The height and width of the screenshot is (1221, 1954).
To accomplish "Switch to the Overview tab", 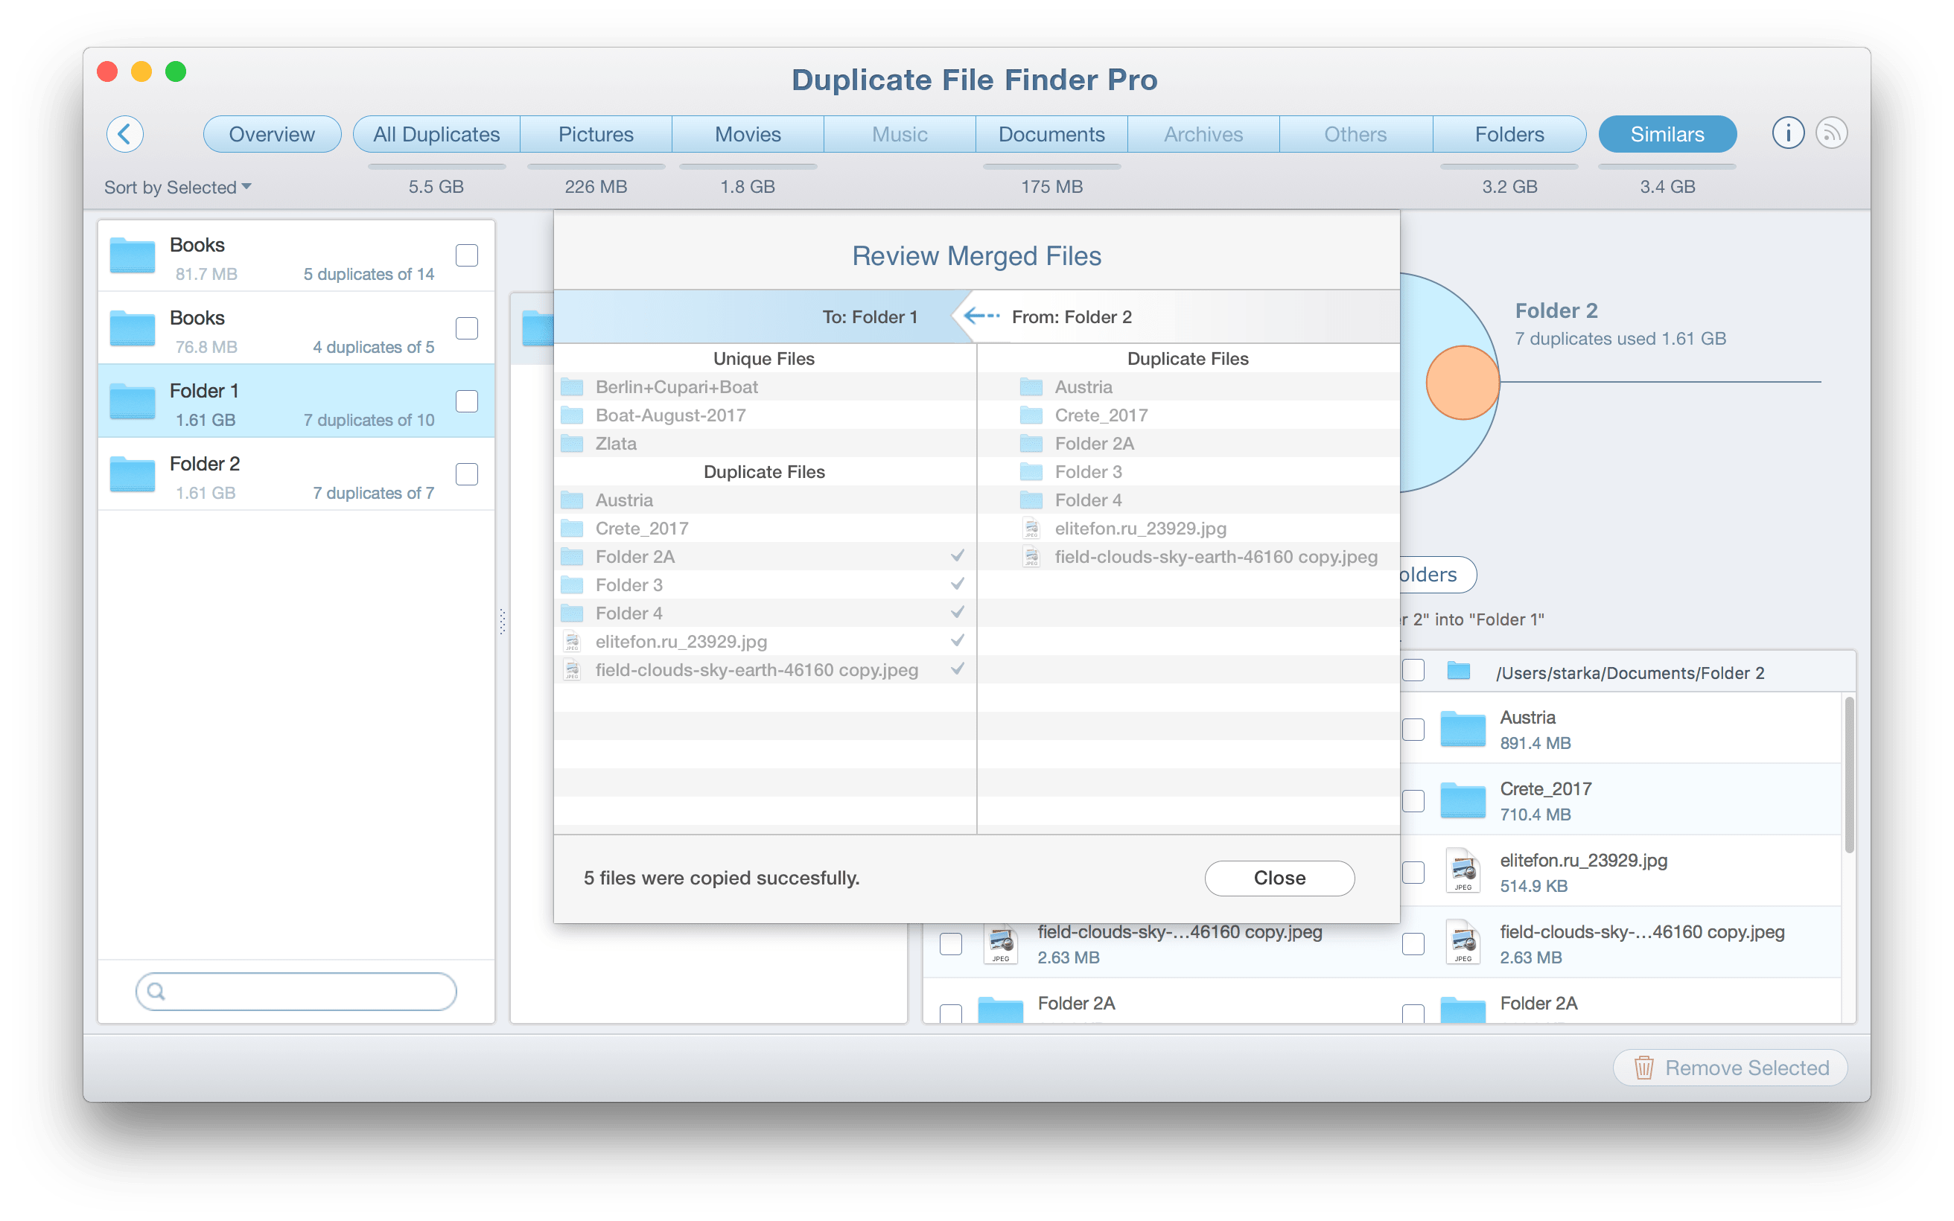I will click(272, 134).
